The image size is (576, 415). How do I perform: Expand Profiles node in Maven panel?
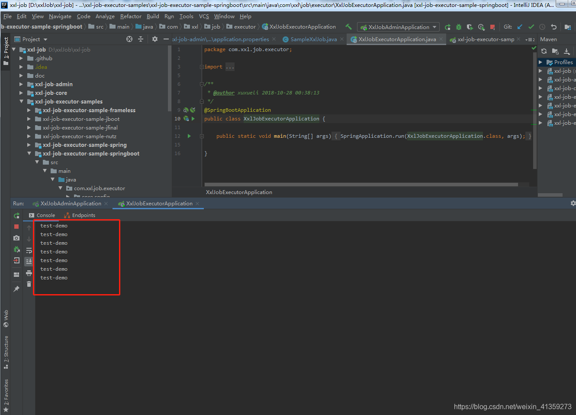540,62
